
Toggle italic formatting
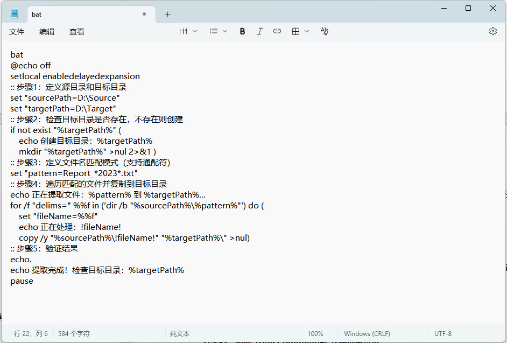coord(259,31)
